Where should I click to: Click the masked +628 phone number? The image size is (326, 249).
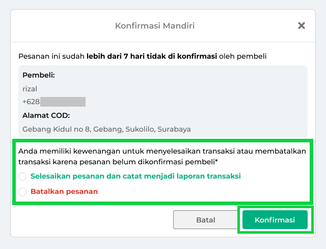53,102
